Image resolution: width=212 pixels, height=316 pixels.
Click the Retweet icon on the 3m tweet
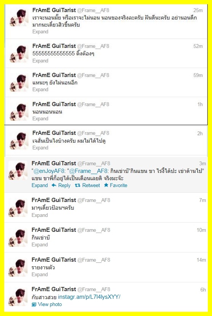click(x=78, y=186)
